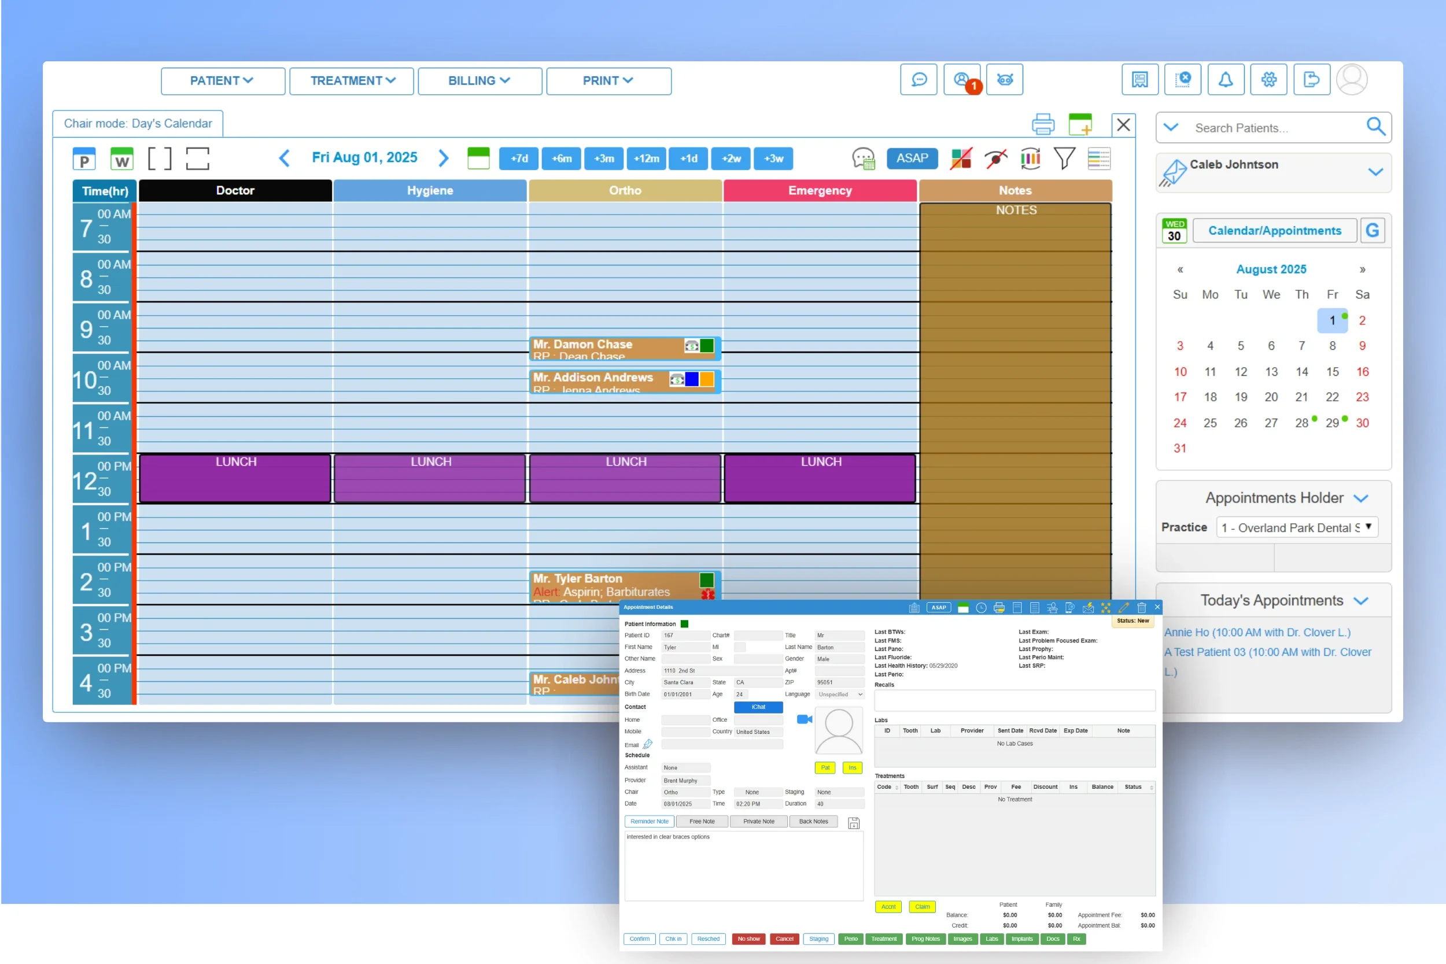Toggle the crossed-out color squares icon
1446x964 pixels.
(x=960, y=158)
